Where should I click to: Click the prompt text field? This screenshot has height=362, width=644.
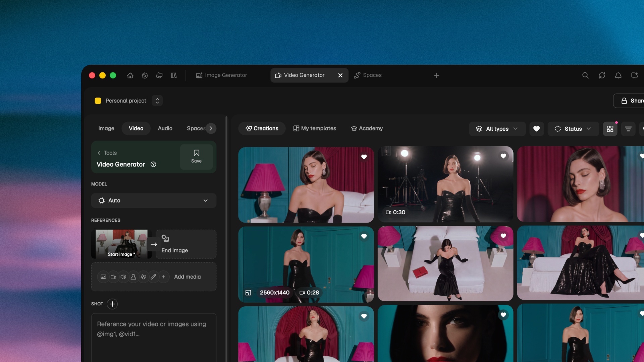(x=154, y=338)
